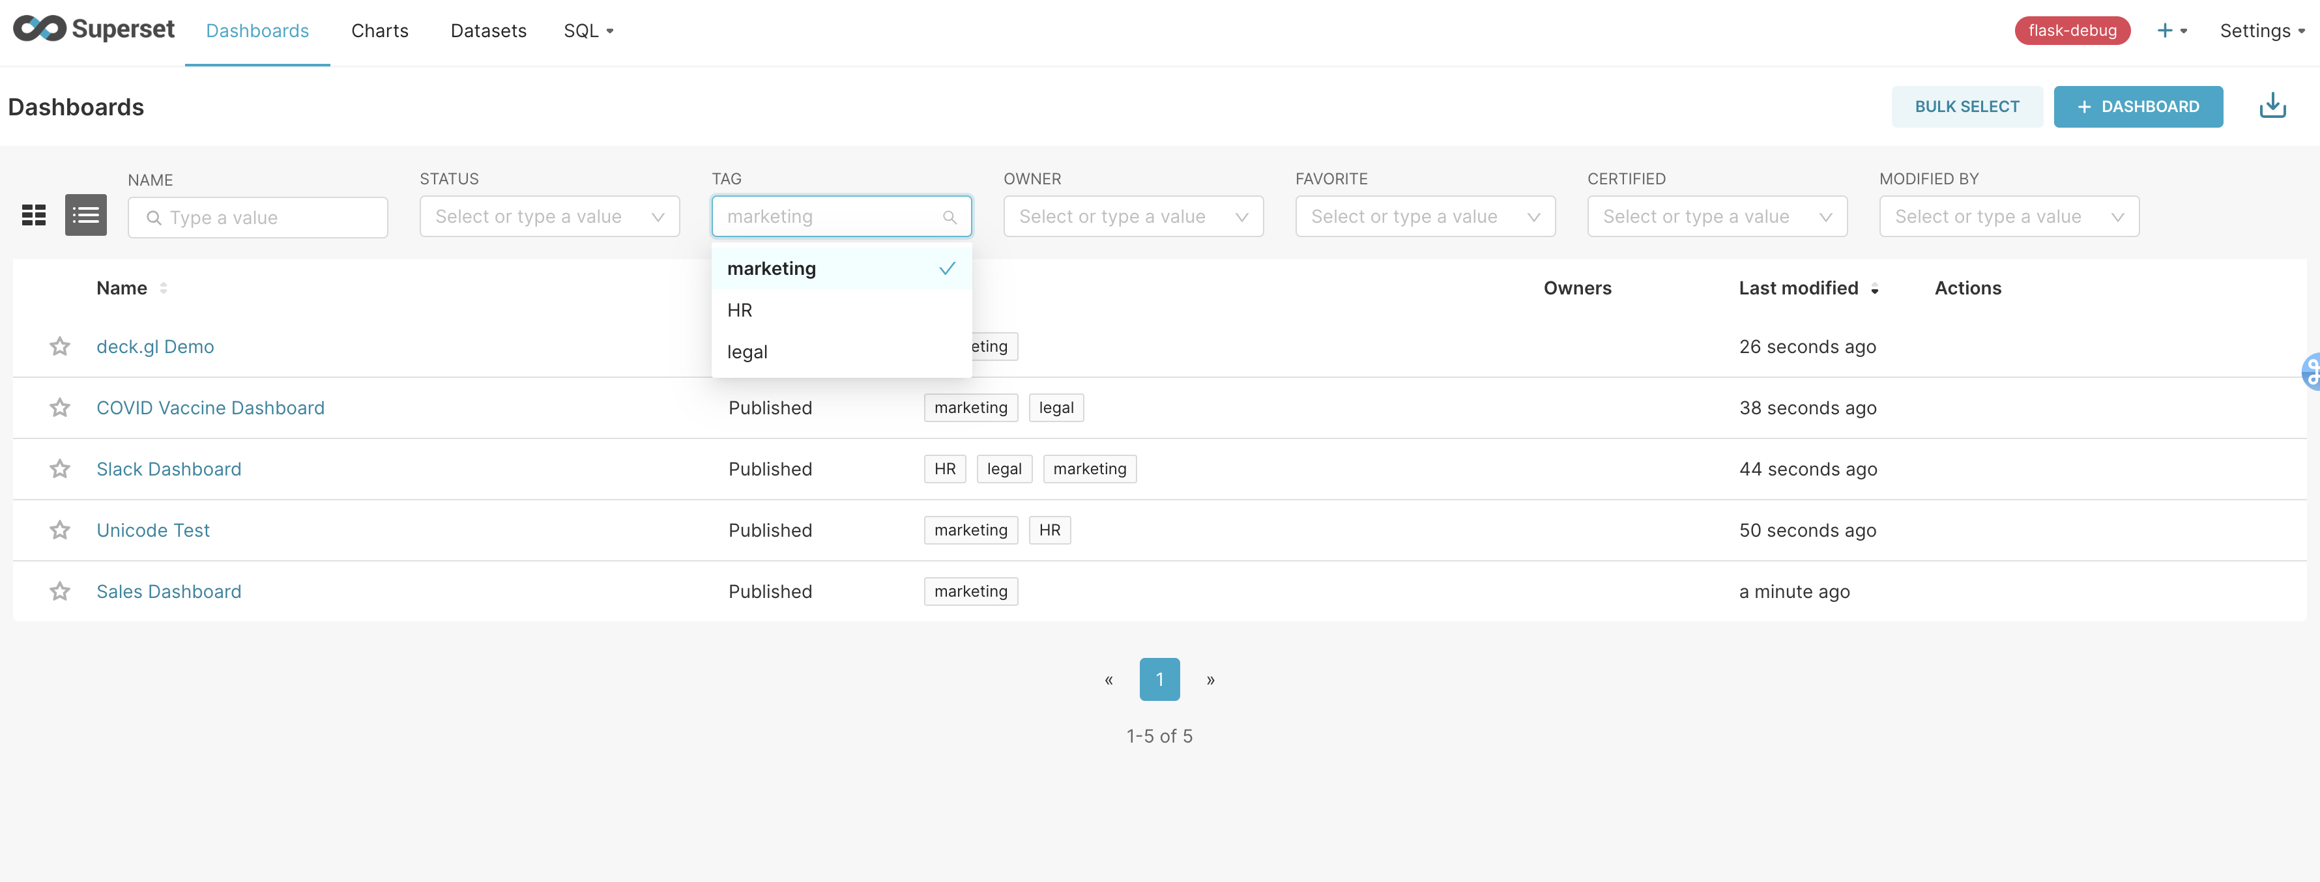The image size is (2320, 882).
Task: Go to the next results page
Action: point(1210,679)
